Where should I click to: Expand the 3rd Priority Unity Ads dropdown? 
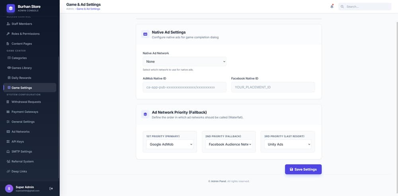(x=287, y=144)
